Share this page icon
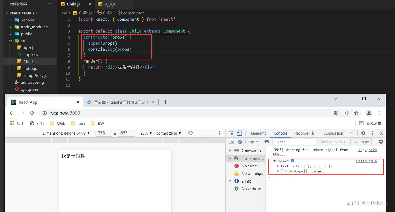395x212 pixels. pyautogui.click(x=346, y=113)
